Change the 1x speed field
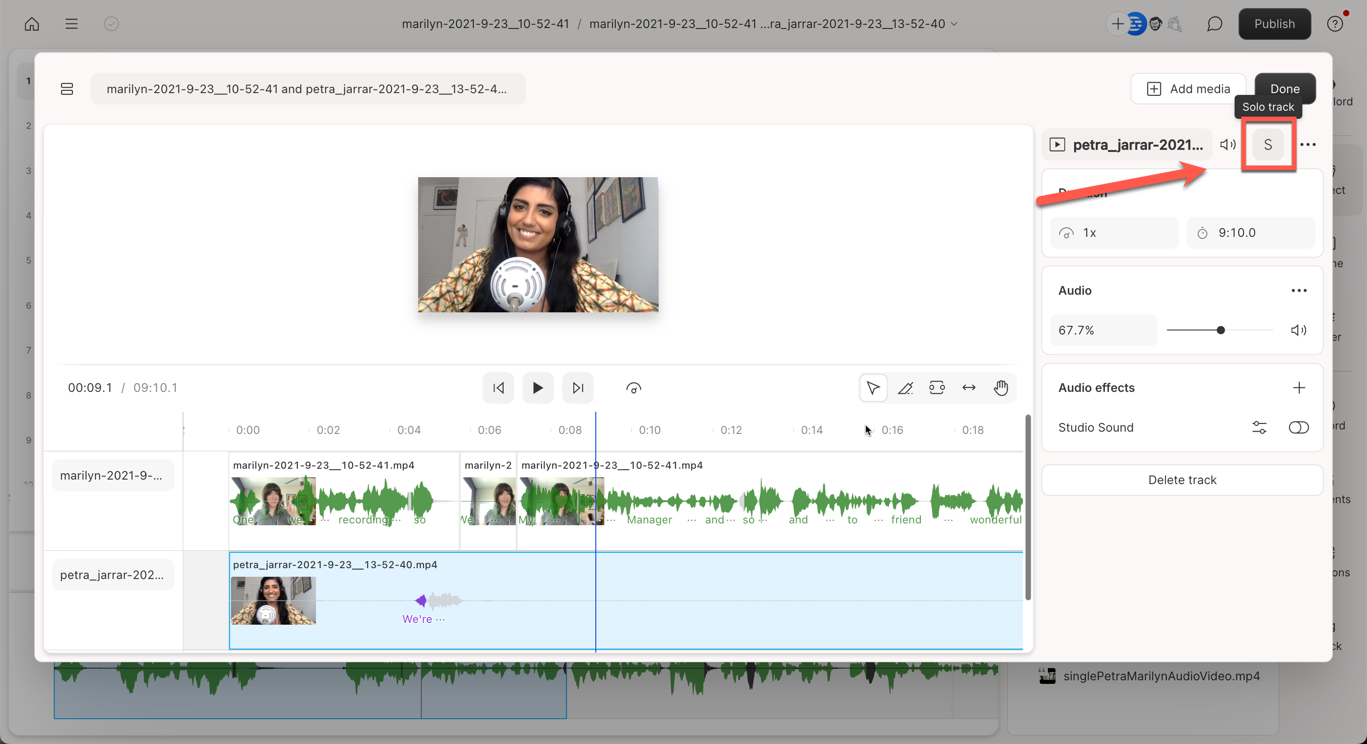1367x744 pixels. pyautogui.click(x=1114, y=232)
